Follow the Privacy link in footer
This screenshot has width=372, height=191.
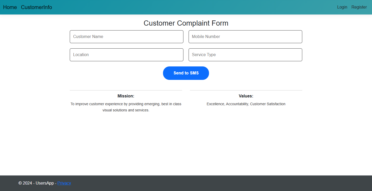pos(64,183)
